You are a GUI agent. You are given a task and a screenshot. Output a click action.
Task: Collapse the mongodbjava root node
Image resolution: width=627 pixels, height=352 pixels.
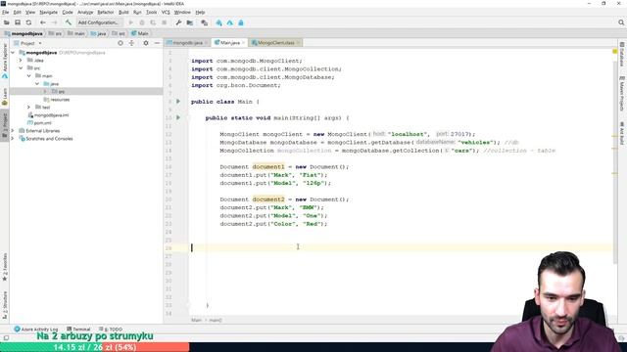[13, 52]
